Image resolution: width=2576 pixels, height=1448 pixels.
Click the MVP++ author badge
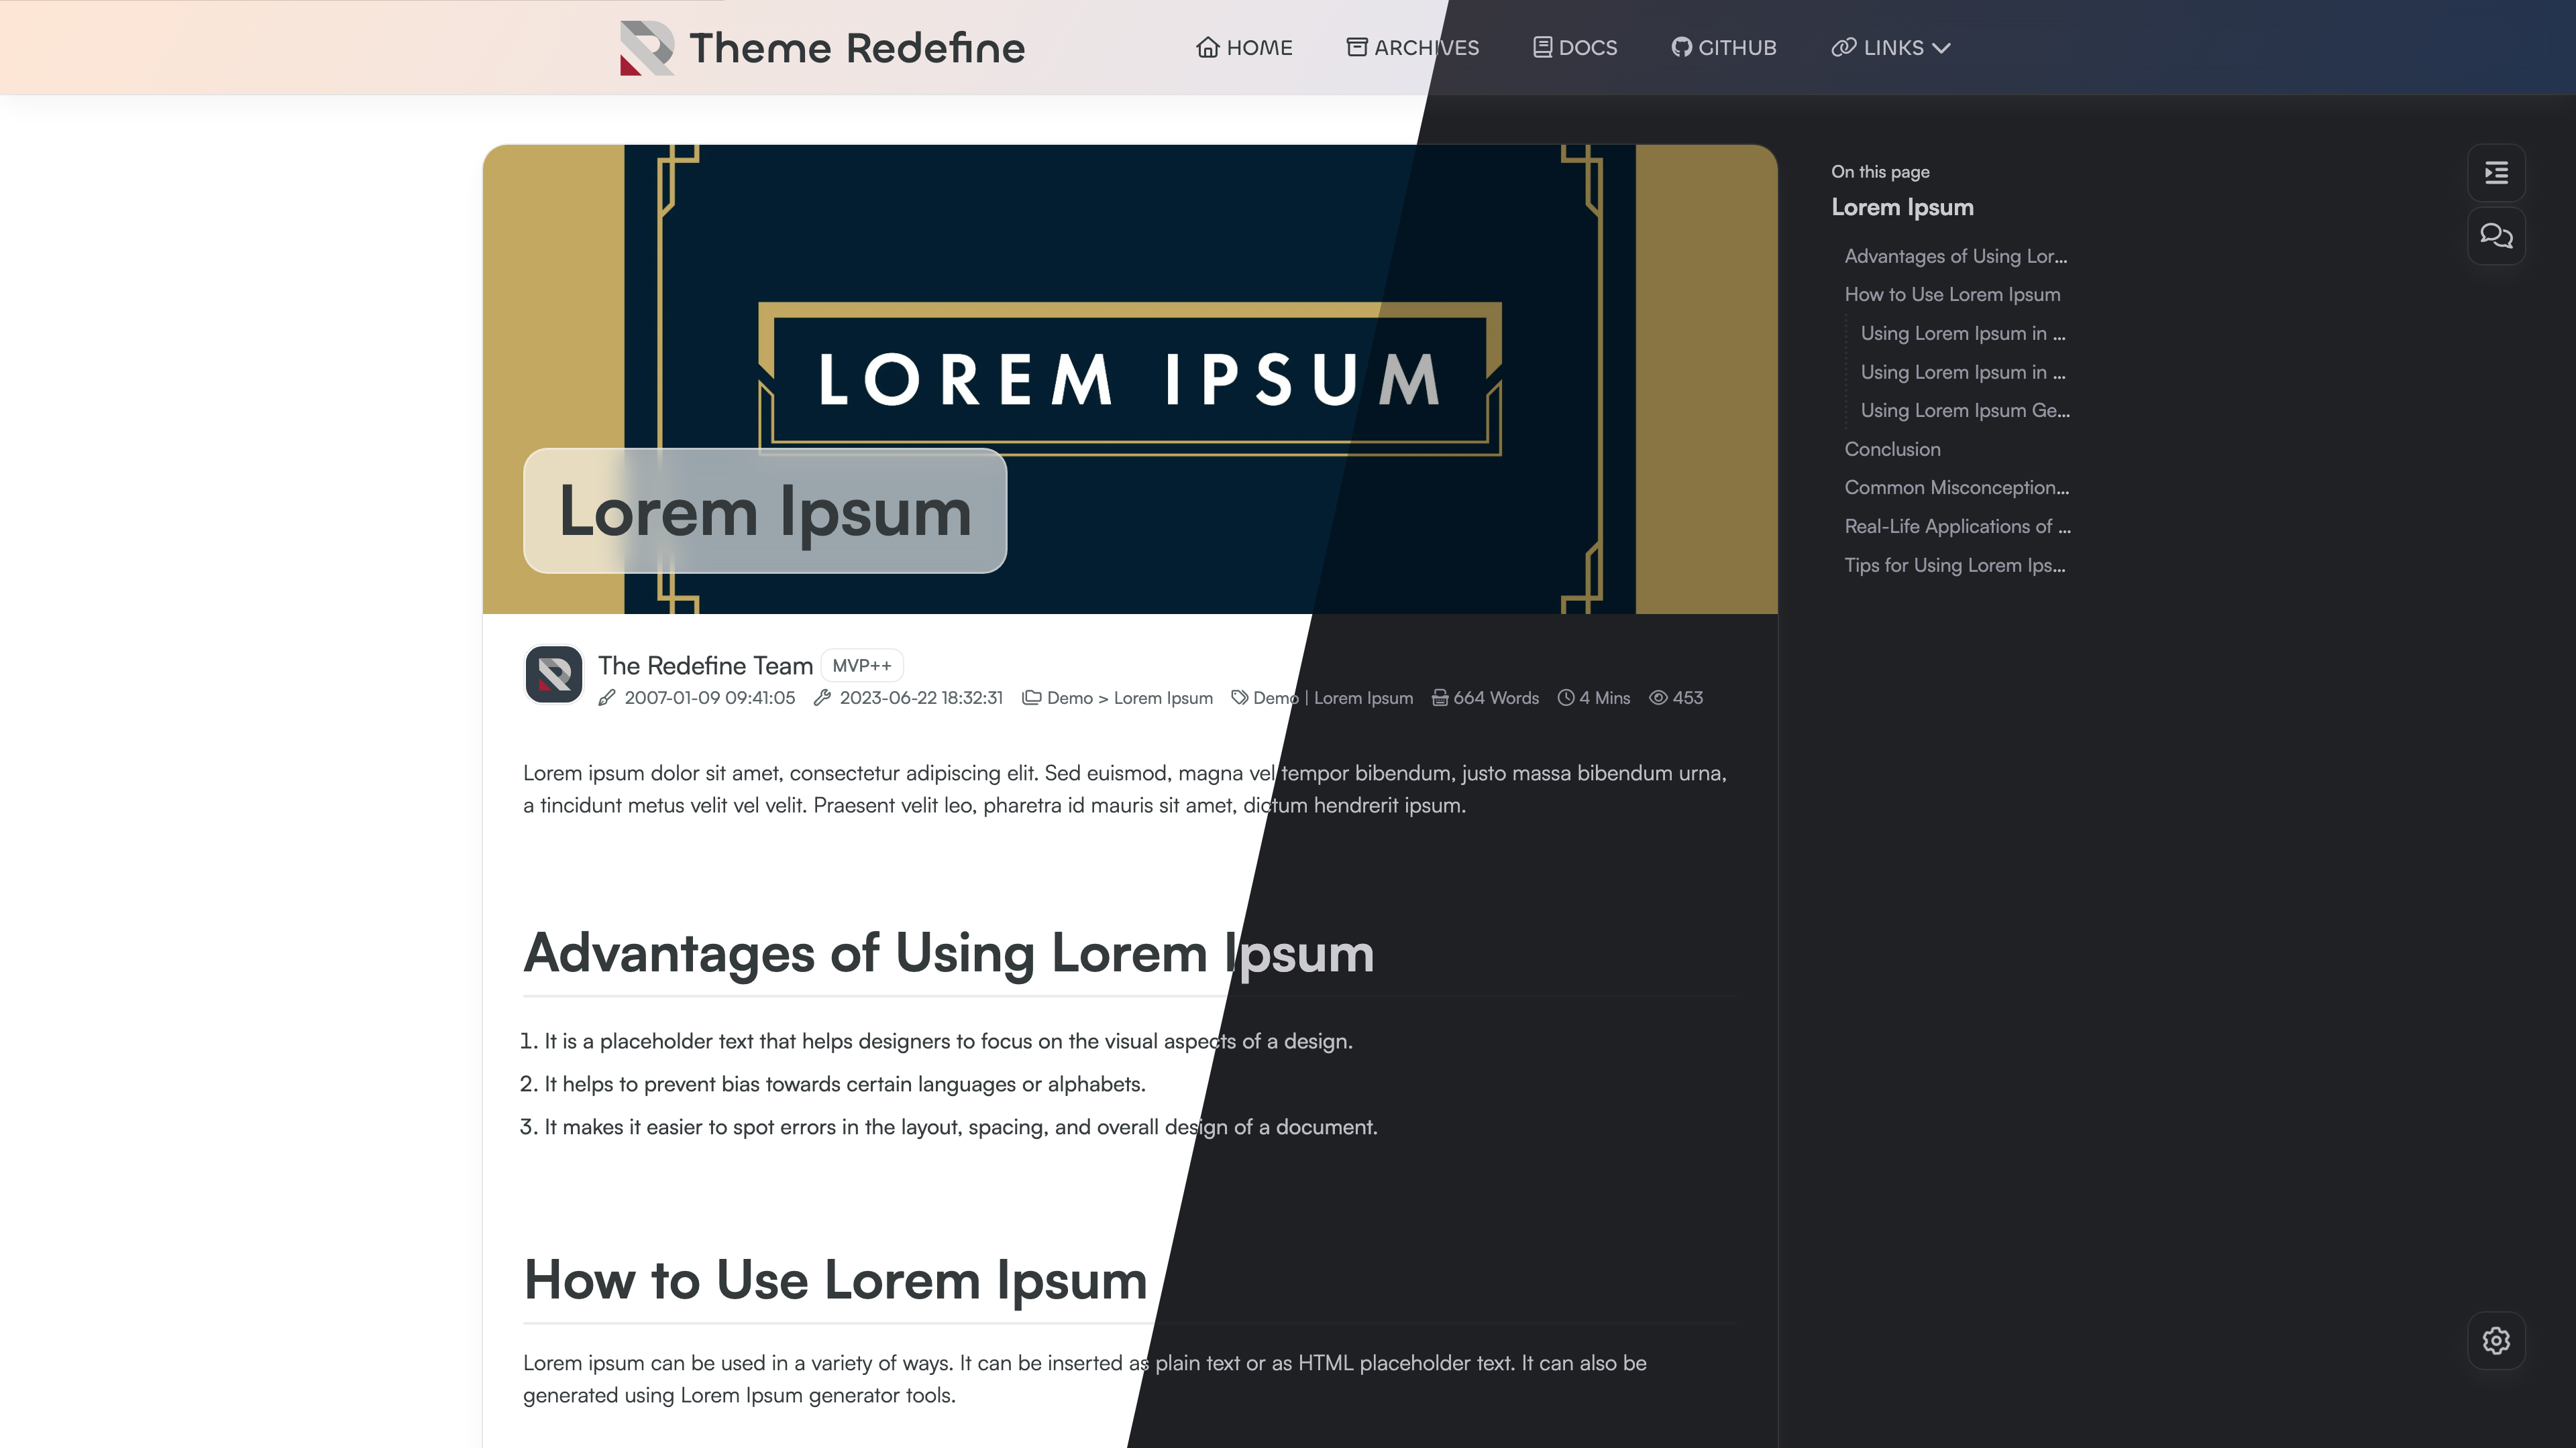(861, 666)
